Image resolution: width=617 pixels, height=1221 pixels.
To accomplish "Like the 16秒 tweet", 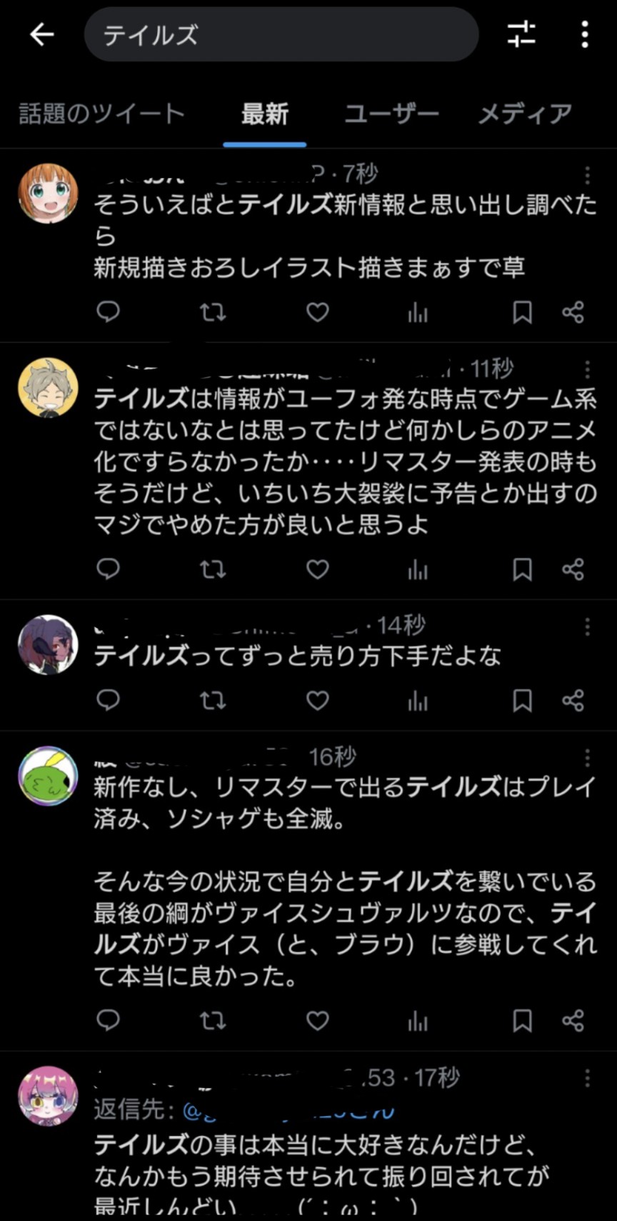I will (x=318, y=1020).
